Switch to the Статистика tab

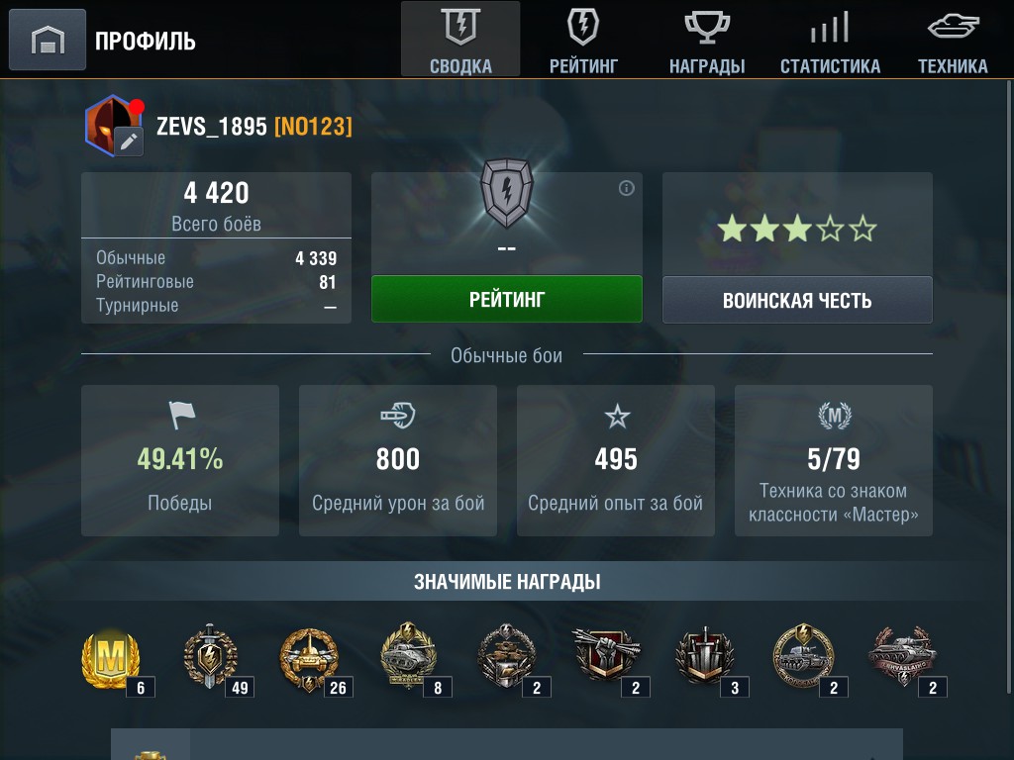(830, 40)
